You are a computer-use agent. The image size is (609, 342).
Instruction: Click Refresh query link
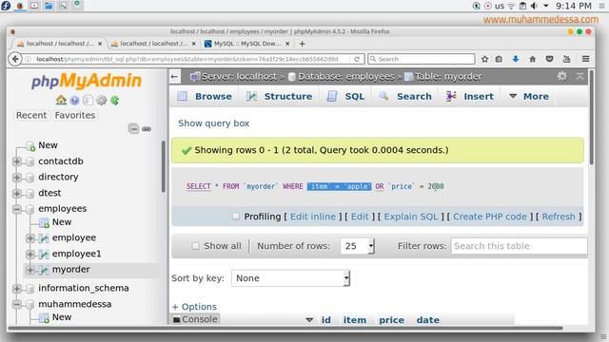tap(559, 217)
